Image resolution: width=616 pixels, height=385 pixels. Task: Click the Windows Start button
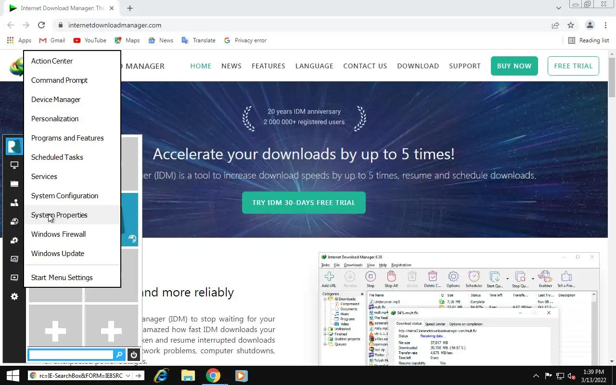click(x=13, y=375)
